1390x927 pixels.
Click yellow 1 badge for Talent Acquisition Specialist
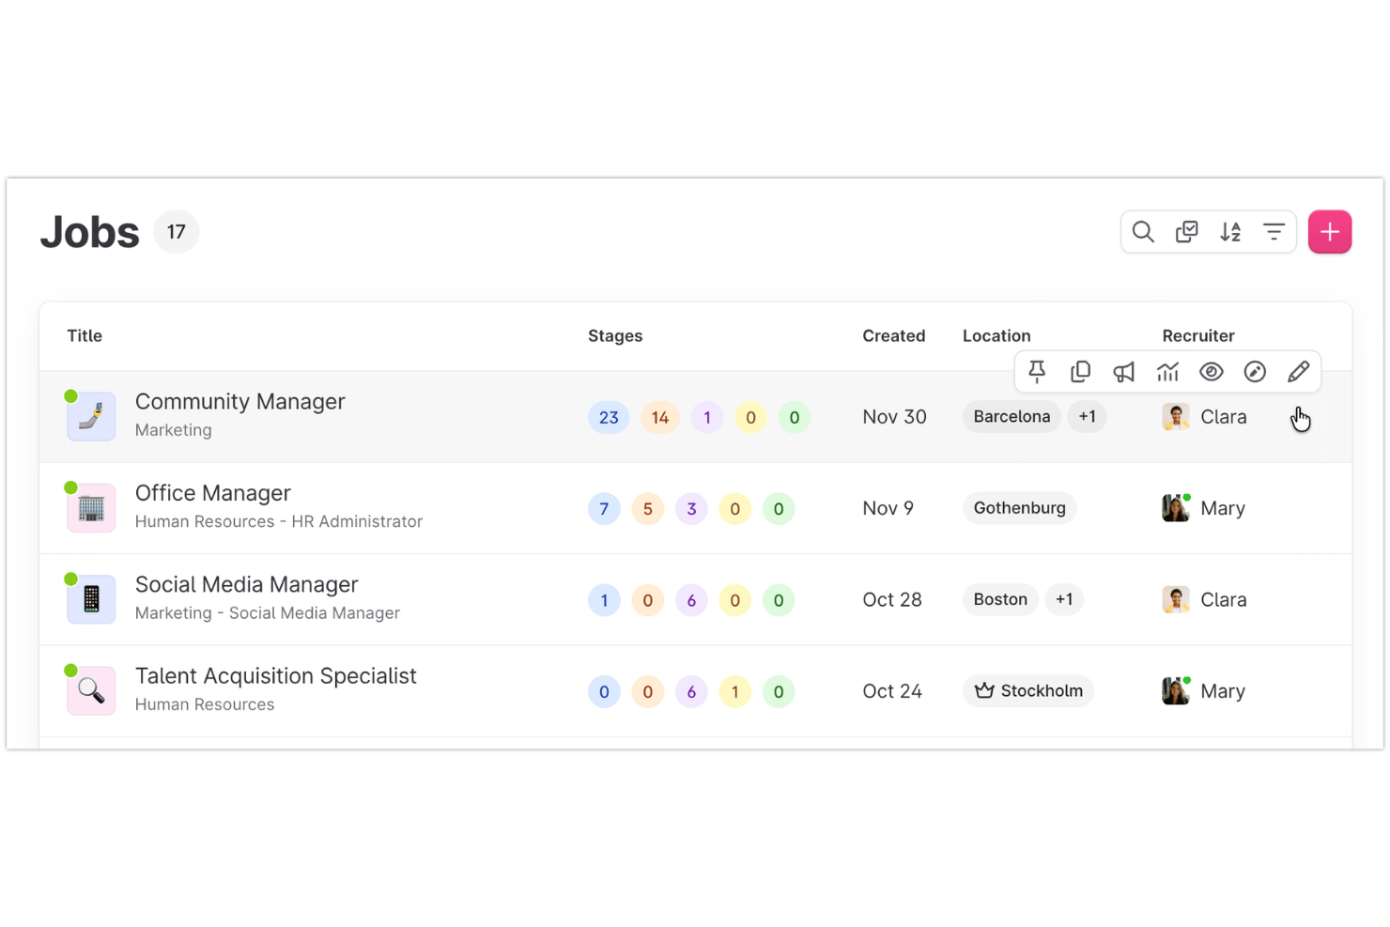[x=735, y=692]
